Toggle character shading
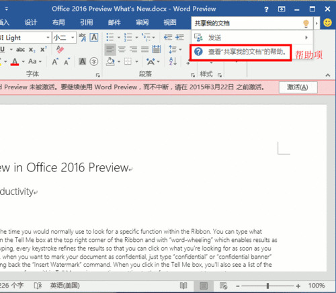Image resolution: width=336 pixels, height=293 pixels. click(x=82, y=61)
